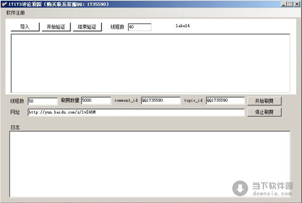302x203 pixels.
Task: Minimize the 17173评论顶踩 window
Action: tap(283, 4)
